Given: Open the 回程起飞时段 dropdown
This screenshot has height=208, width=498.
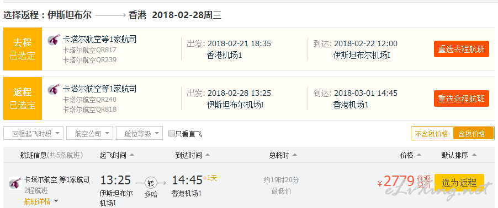Looking at the screenshot, I should pyautogui.click(x=33, y=133).
